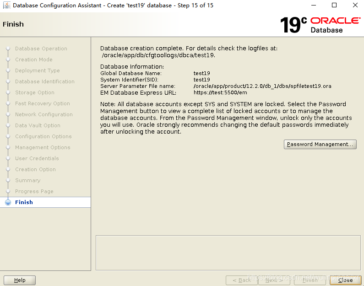Image resolution: width=364 pixels, height=286 pixels.
Task: Open Password Management dialog
Action: 320,144
